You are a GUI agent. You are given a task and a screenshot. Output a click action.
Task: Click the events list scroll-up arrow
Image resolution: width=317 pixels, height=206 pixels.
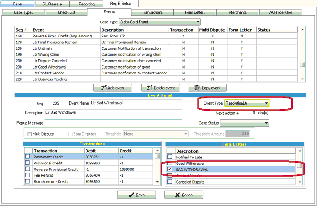coord(302,30)
